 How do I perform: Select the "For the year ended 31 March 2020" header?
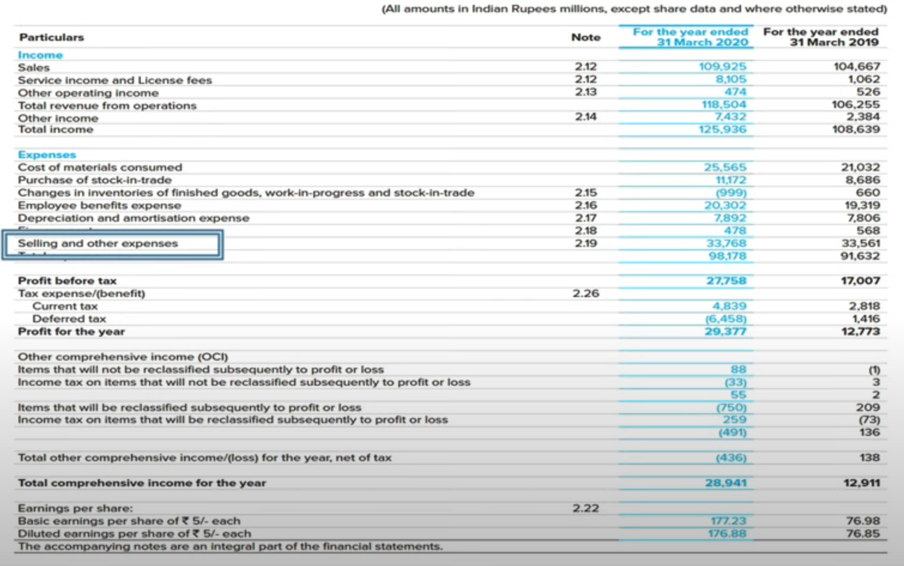click(690, 37)
